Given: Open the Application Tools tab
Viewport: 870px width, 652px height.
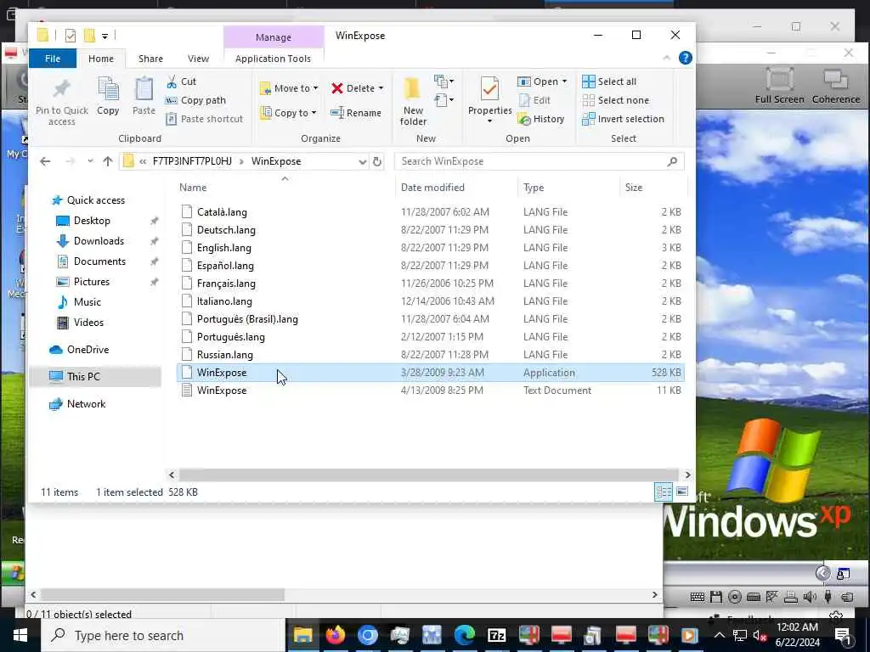Looking at the screenshot, I should click(273, 59).
